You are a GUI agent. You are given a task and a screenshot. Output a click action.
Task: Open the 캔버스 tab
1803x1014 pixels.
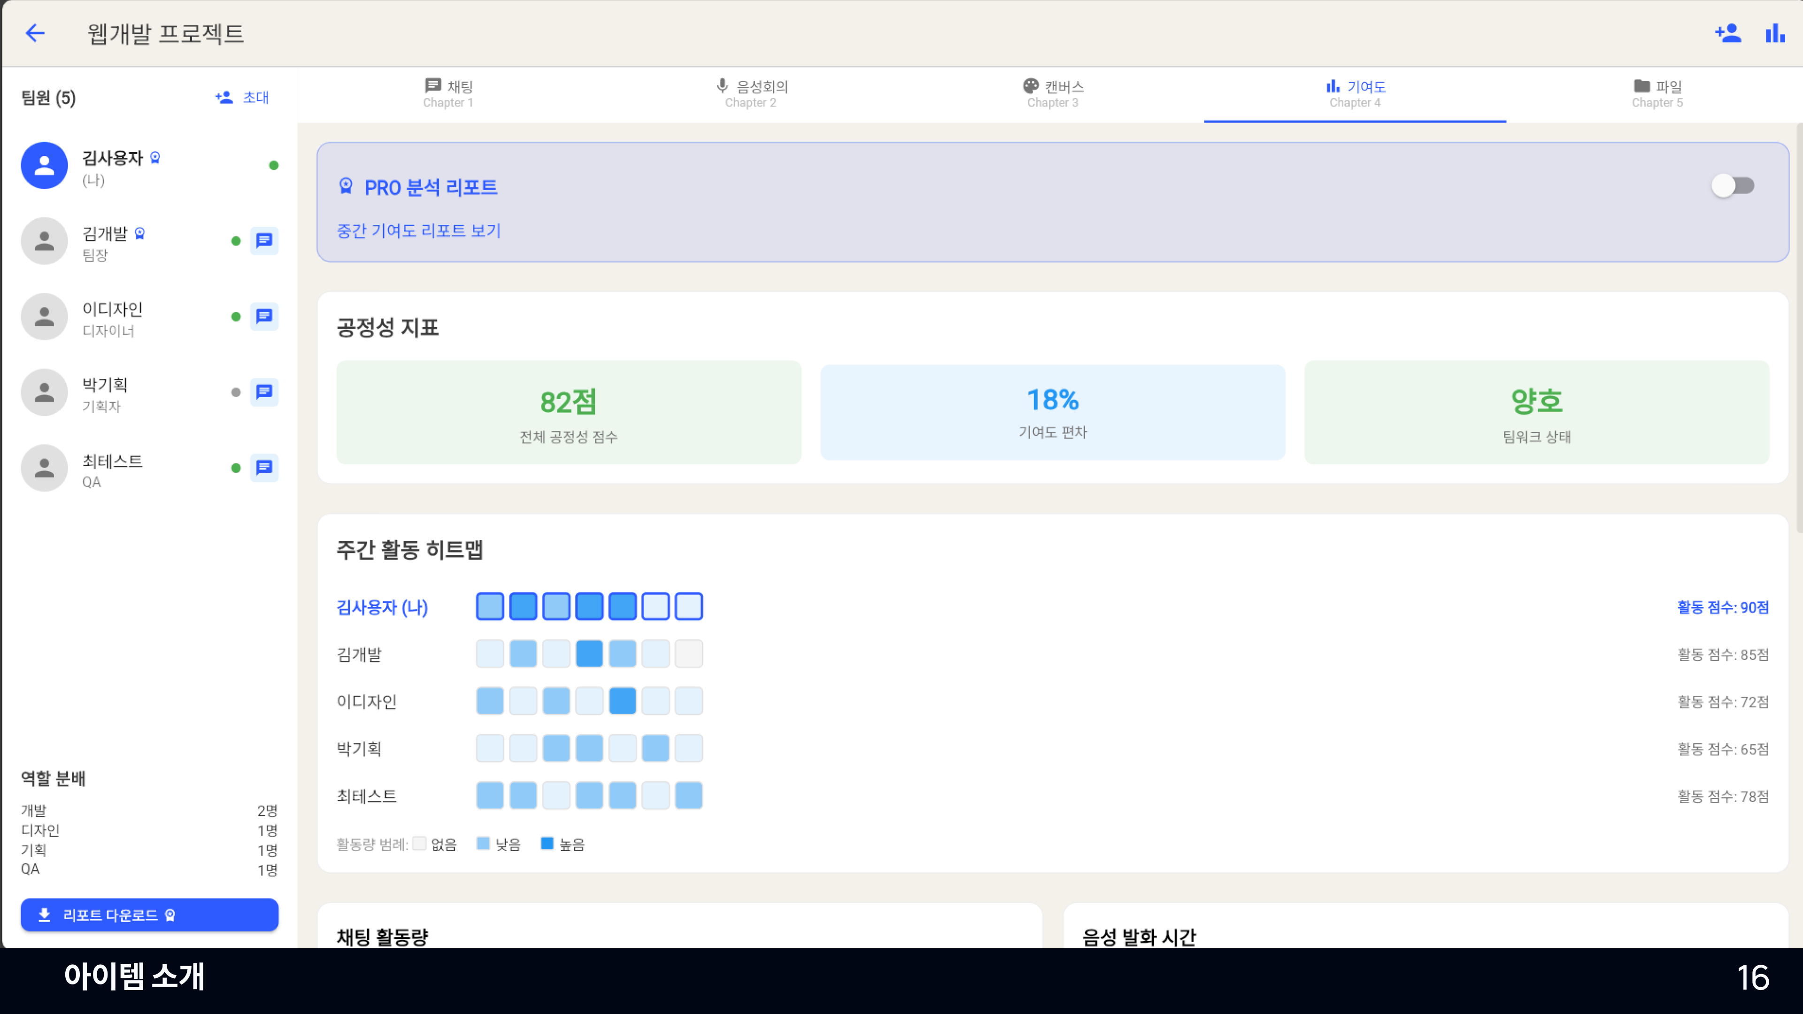point(1053,94)
